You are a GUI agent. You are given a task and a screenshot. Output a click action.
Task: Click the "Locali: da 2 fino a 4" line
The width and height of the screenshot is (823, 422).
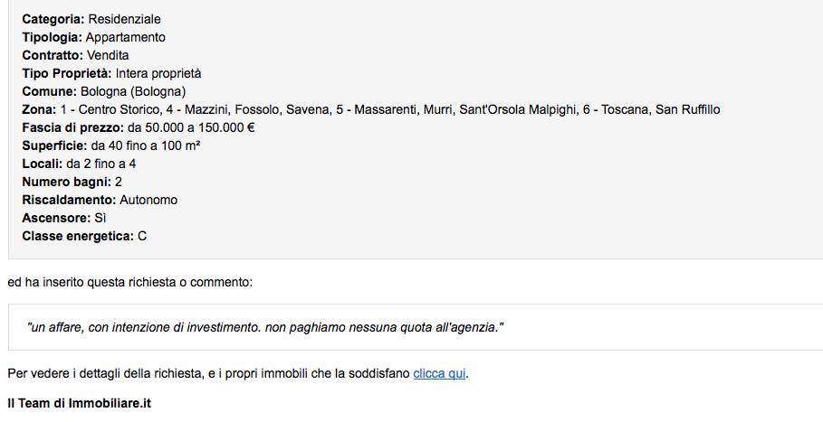point(79,164)
